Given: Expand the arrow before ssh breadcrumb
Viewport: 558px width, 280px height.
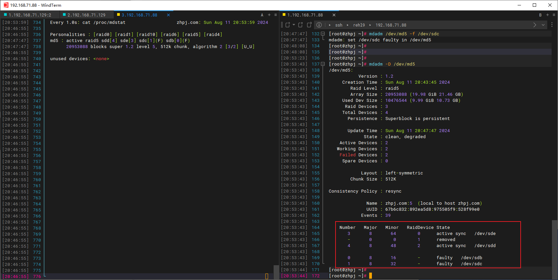Looking at the screenshot, I should (330, 25).
